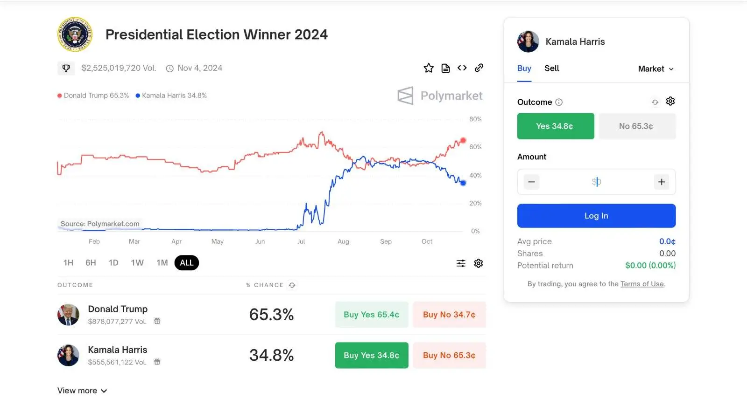Expand View more outcomes

click(82, 391)
